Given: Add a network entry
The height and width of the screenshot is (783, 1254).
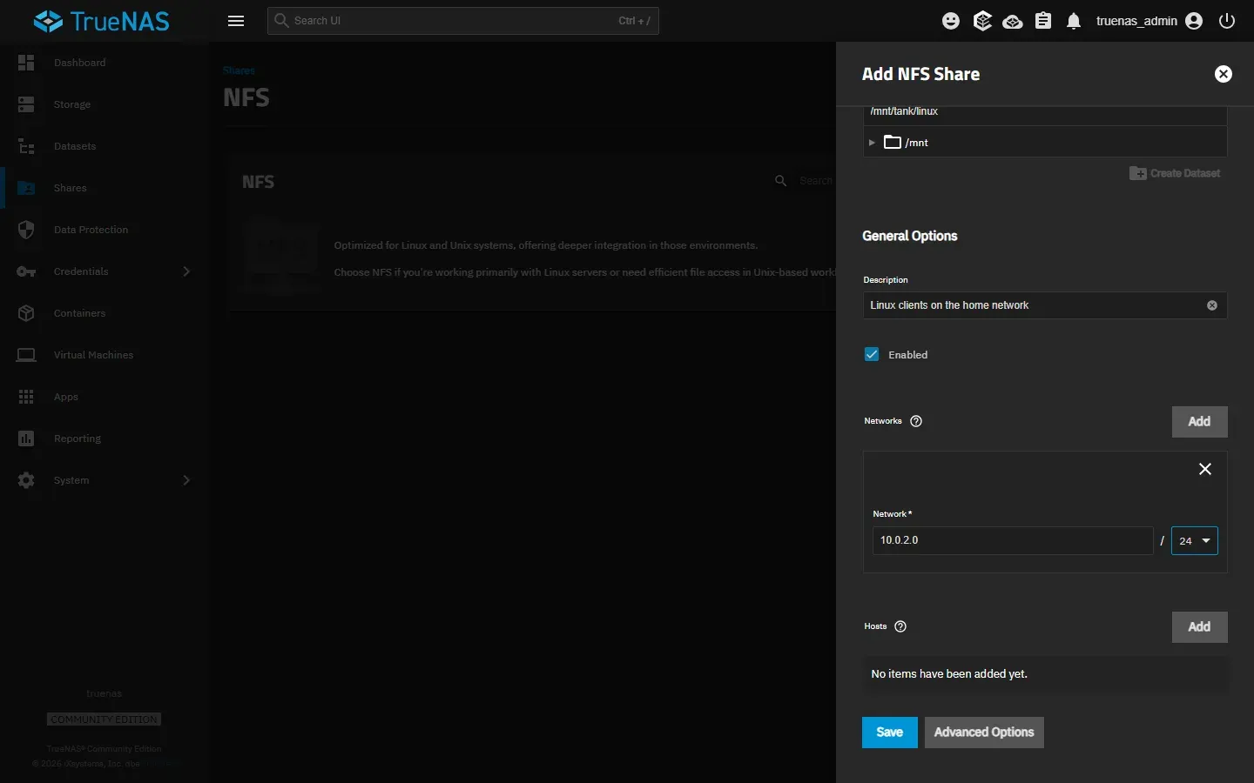Looking at the screenshot, I should pos(1199,422).
